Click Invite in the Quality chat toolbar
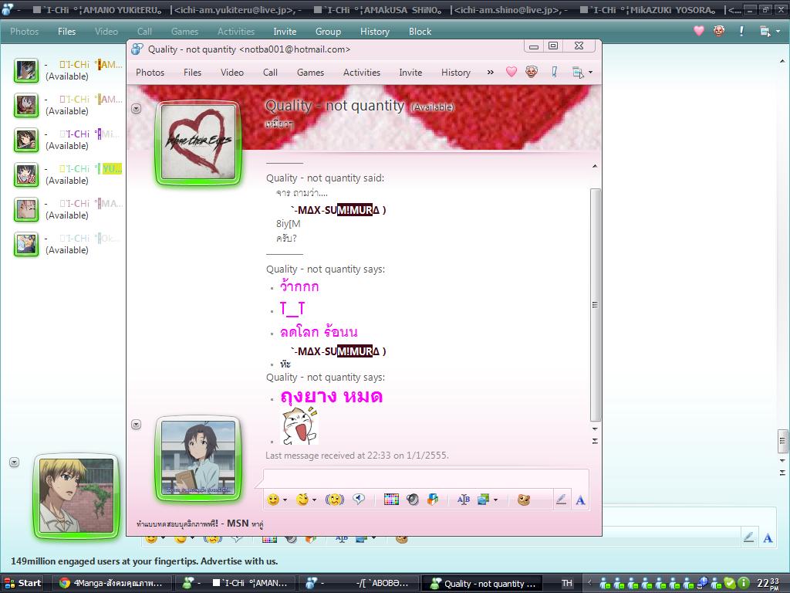 pos(410,72)
